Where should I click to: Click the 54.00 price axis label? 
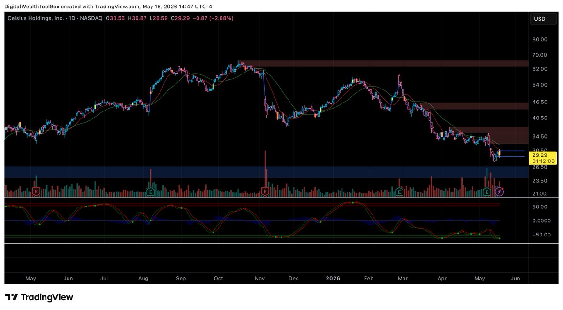point(540,85)
